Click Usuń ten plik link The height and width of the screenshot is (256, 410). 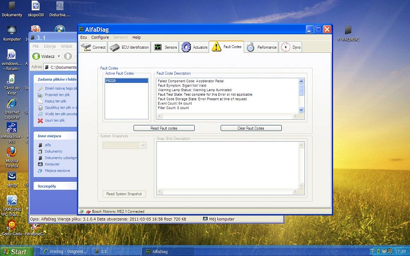(55, 120)
